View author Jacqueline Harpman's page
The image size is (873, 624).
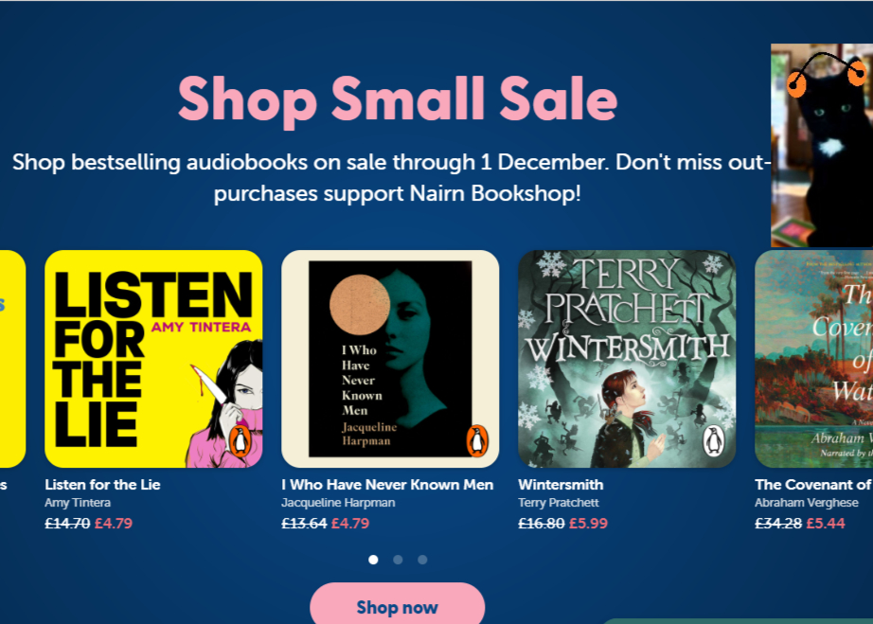pyautogui.click(x=338, y=503)
